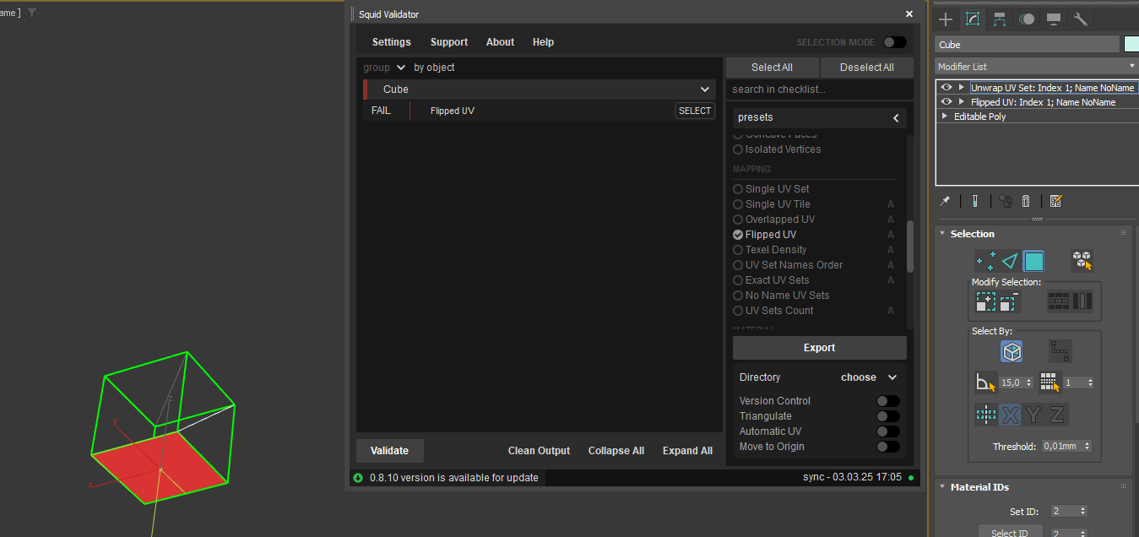Check the Texel Density option

pos(738,250)
